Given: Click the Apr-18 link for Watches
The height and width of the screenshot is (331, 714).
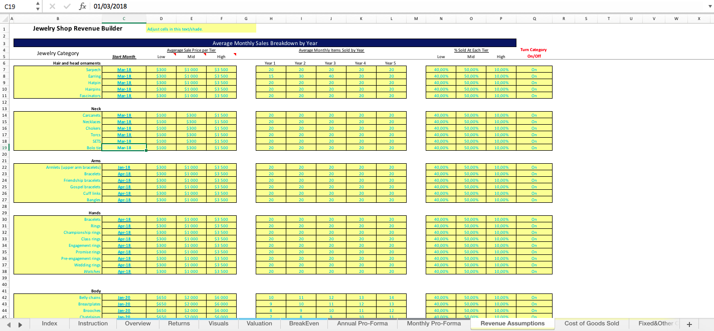Looking at the screenshot, I should (123, 271).
